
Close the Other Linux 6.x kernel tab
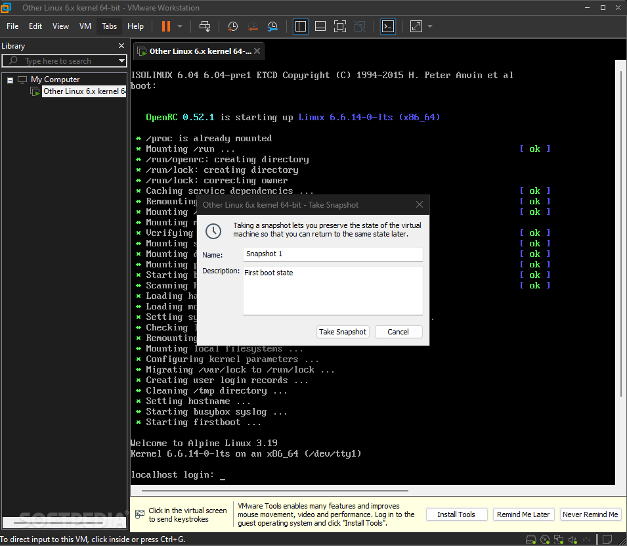(x=257, y=51)
